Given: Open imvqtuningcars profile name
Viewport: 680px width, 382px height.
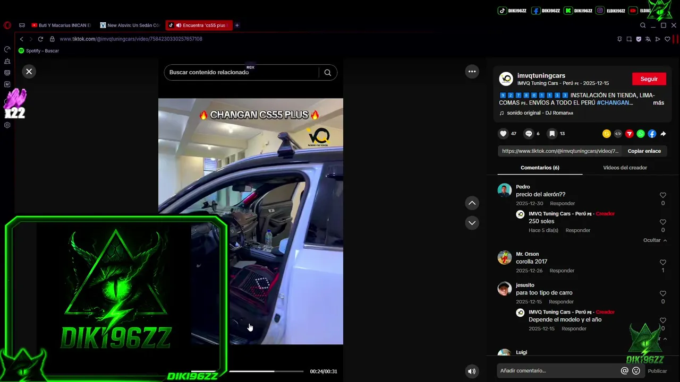Looking at the screenshot, I should [541, 76].
